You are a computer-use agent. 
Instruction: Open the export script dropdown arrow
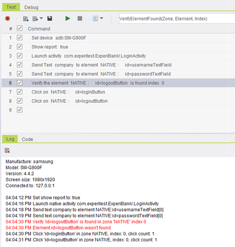coord(41,18)
